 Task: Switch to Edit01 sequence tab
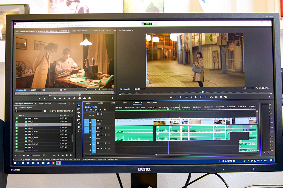tap(88, 103)
